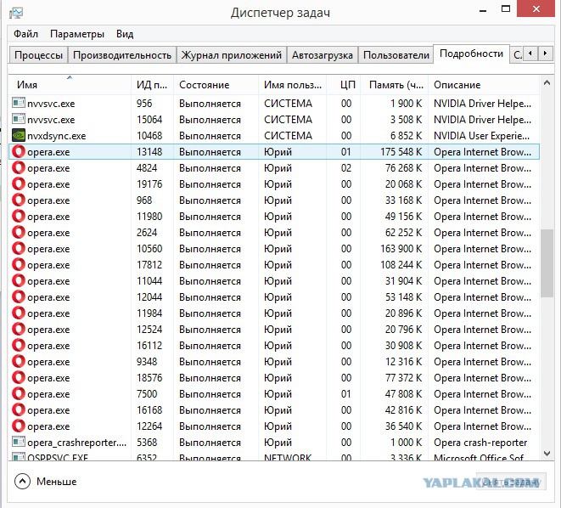Screen dimensions: 561x508
Task: Select memory value 163 900 K
Action: coord(401,248)
